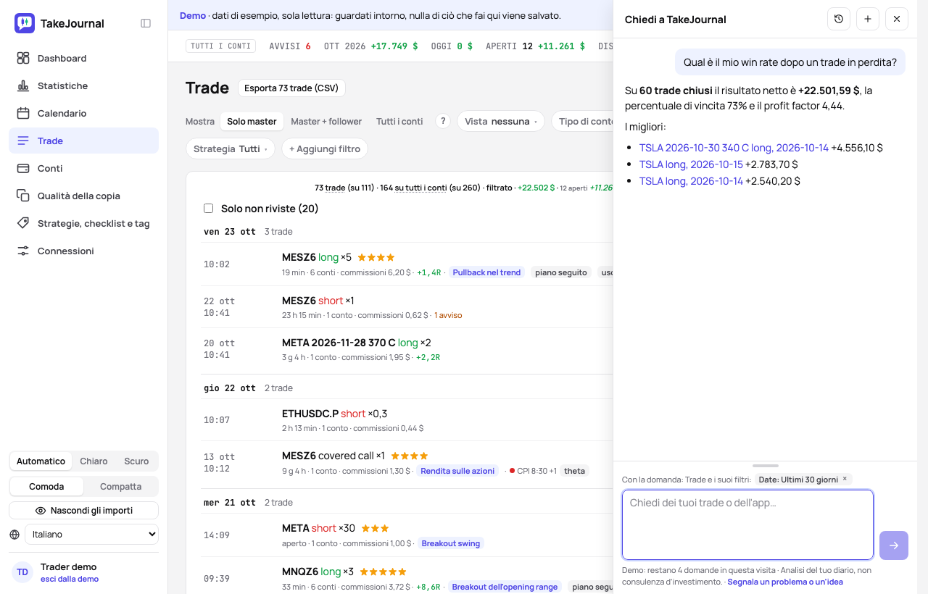Collapse the sidebar with the panel icon

[146, 23]
